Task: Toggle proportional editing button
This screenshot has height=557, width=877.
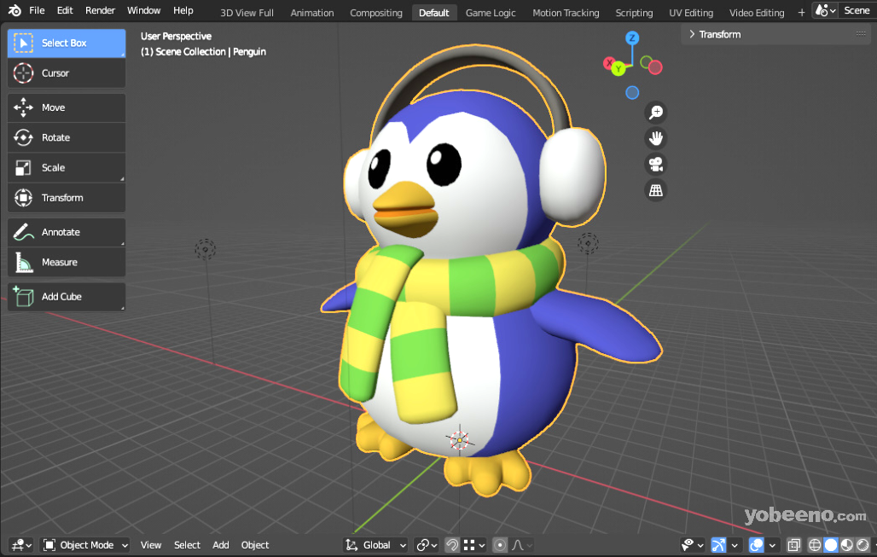Action: click(x=500, y=545)
